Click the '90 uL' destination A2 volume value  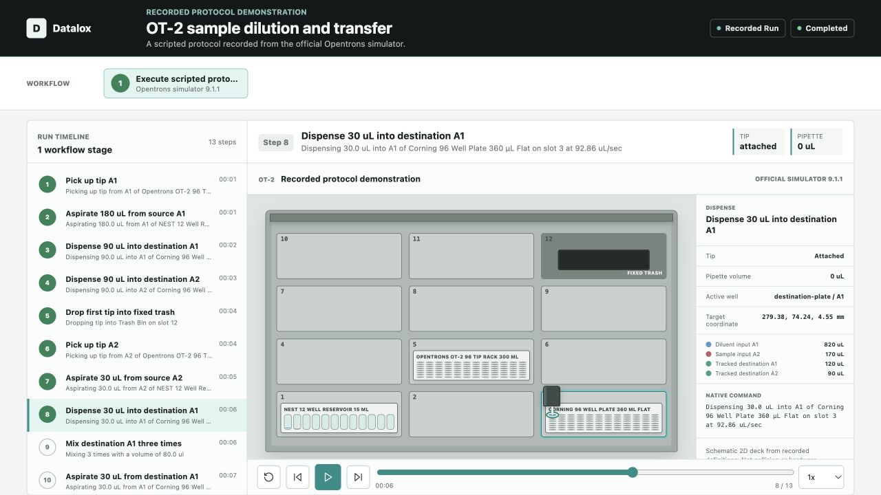coord(836,373)
